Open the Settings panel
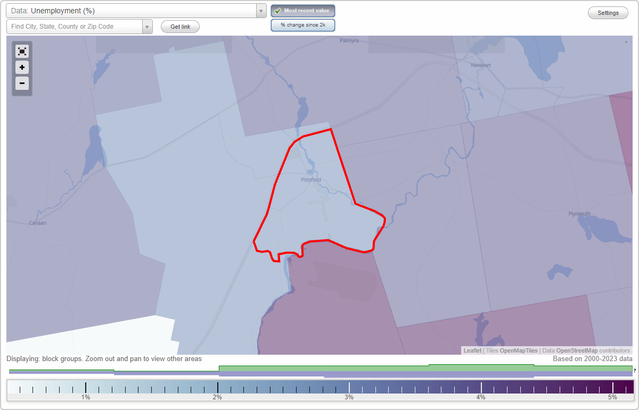The width and height of the screenshot is (639, 410). (x=608, y=12)
